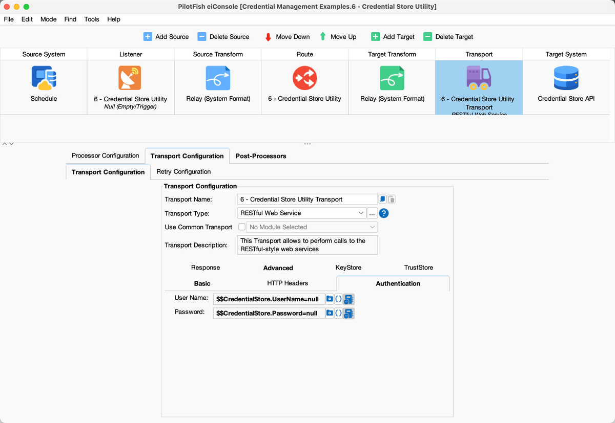Select the outer Transport Configuration tab
615x423 pixels.
point(187,156)
